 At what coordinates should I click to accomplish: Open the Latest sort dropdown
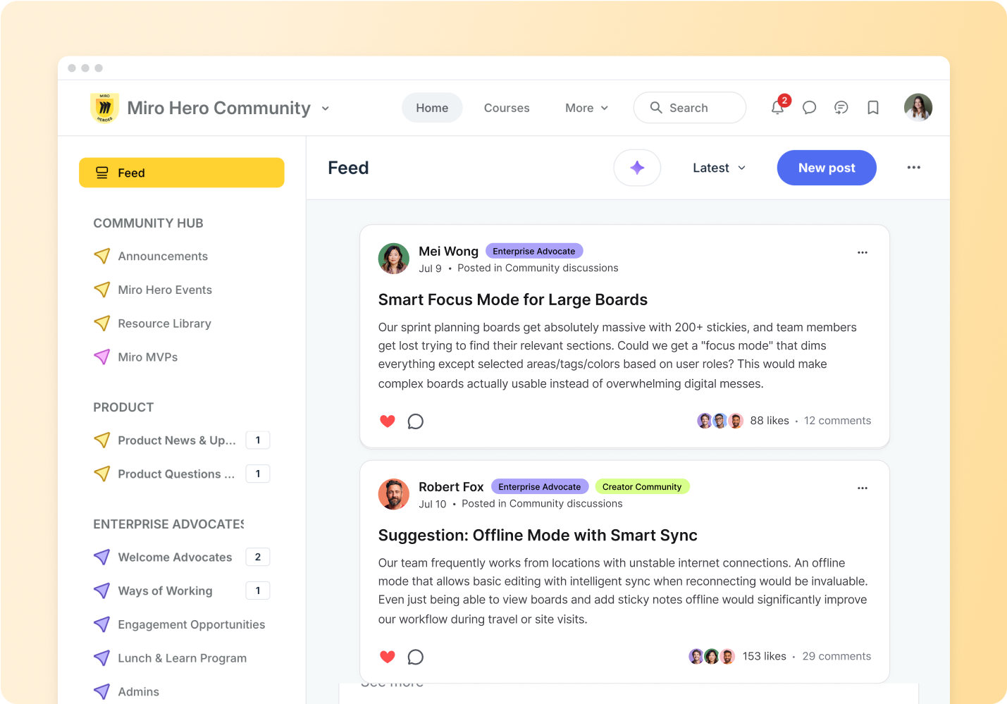719,168
